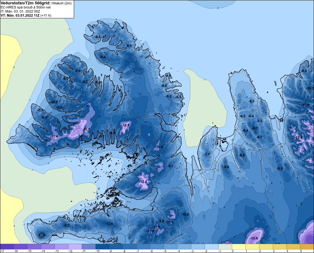Click the "EC-HRES spá brúuð á 500m net" line
Image resolution: width=314 pixels, height=253 pixels.
(x=26, y=7)
